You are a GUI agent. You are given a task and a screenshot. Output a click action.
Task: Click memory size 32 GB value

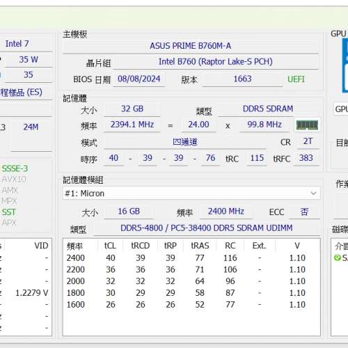pyautogui.click(x=132, y=109)
